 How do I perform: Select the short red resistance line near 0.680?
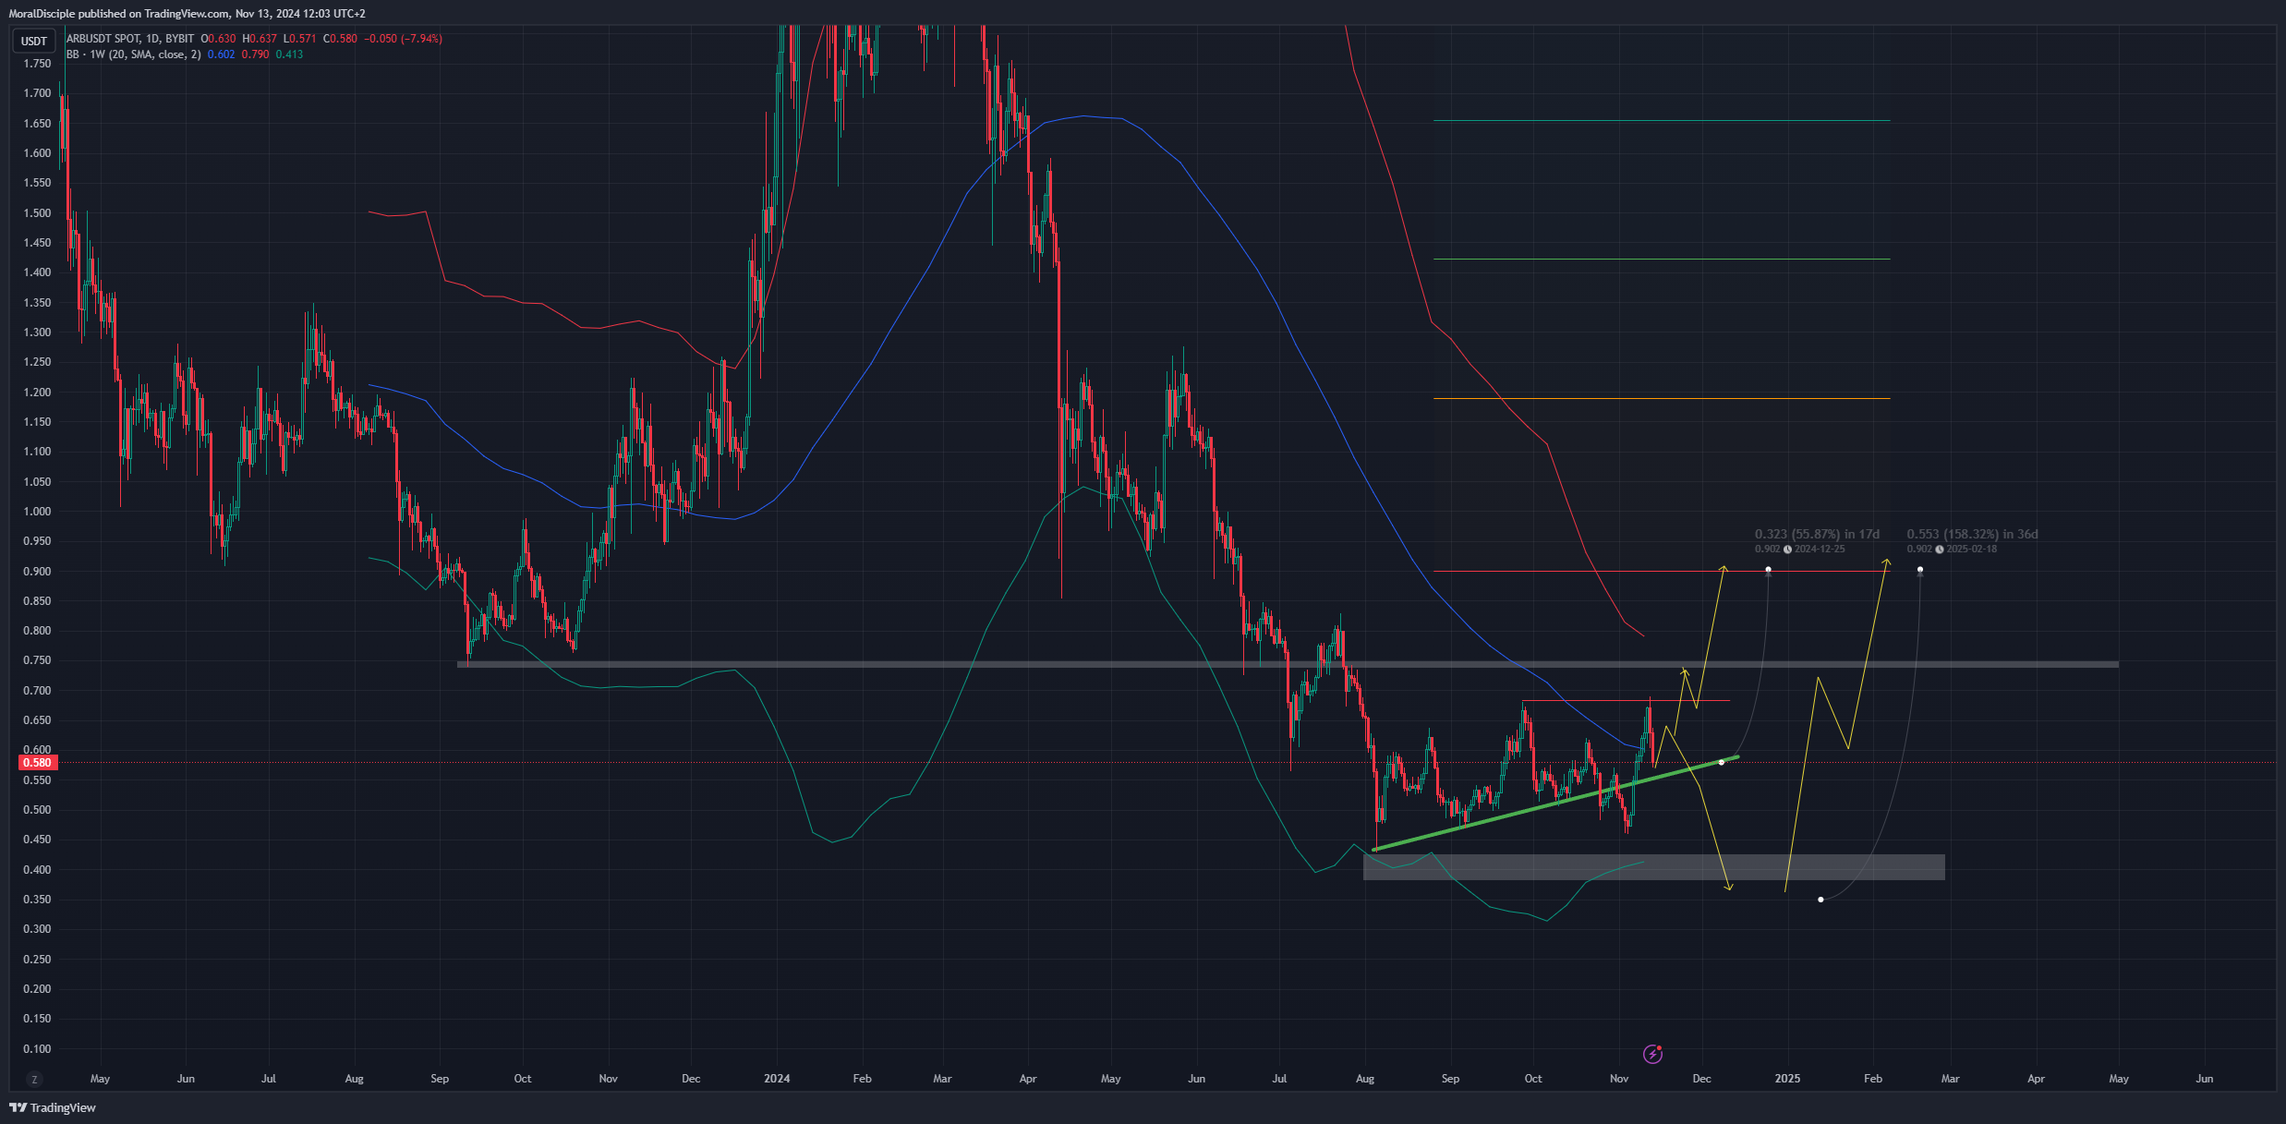click(1626, 701)
